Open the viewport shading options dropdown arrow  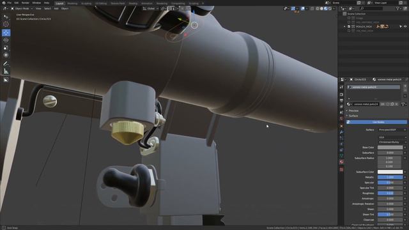[x=334, y=8]
